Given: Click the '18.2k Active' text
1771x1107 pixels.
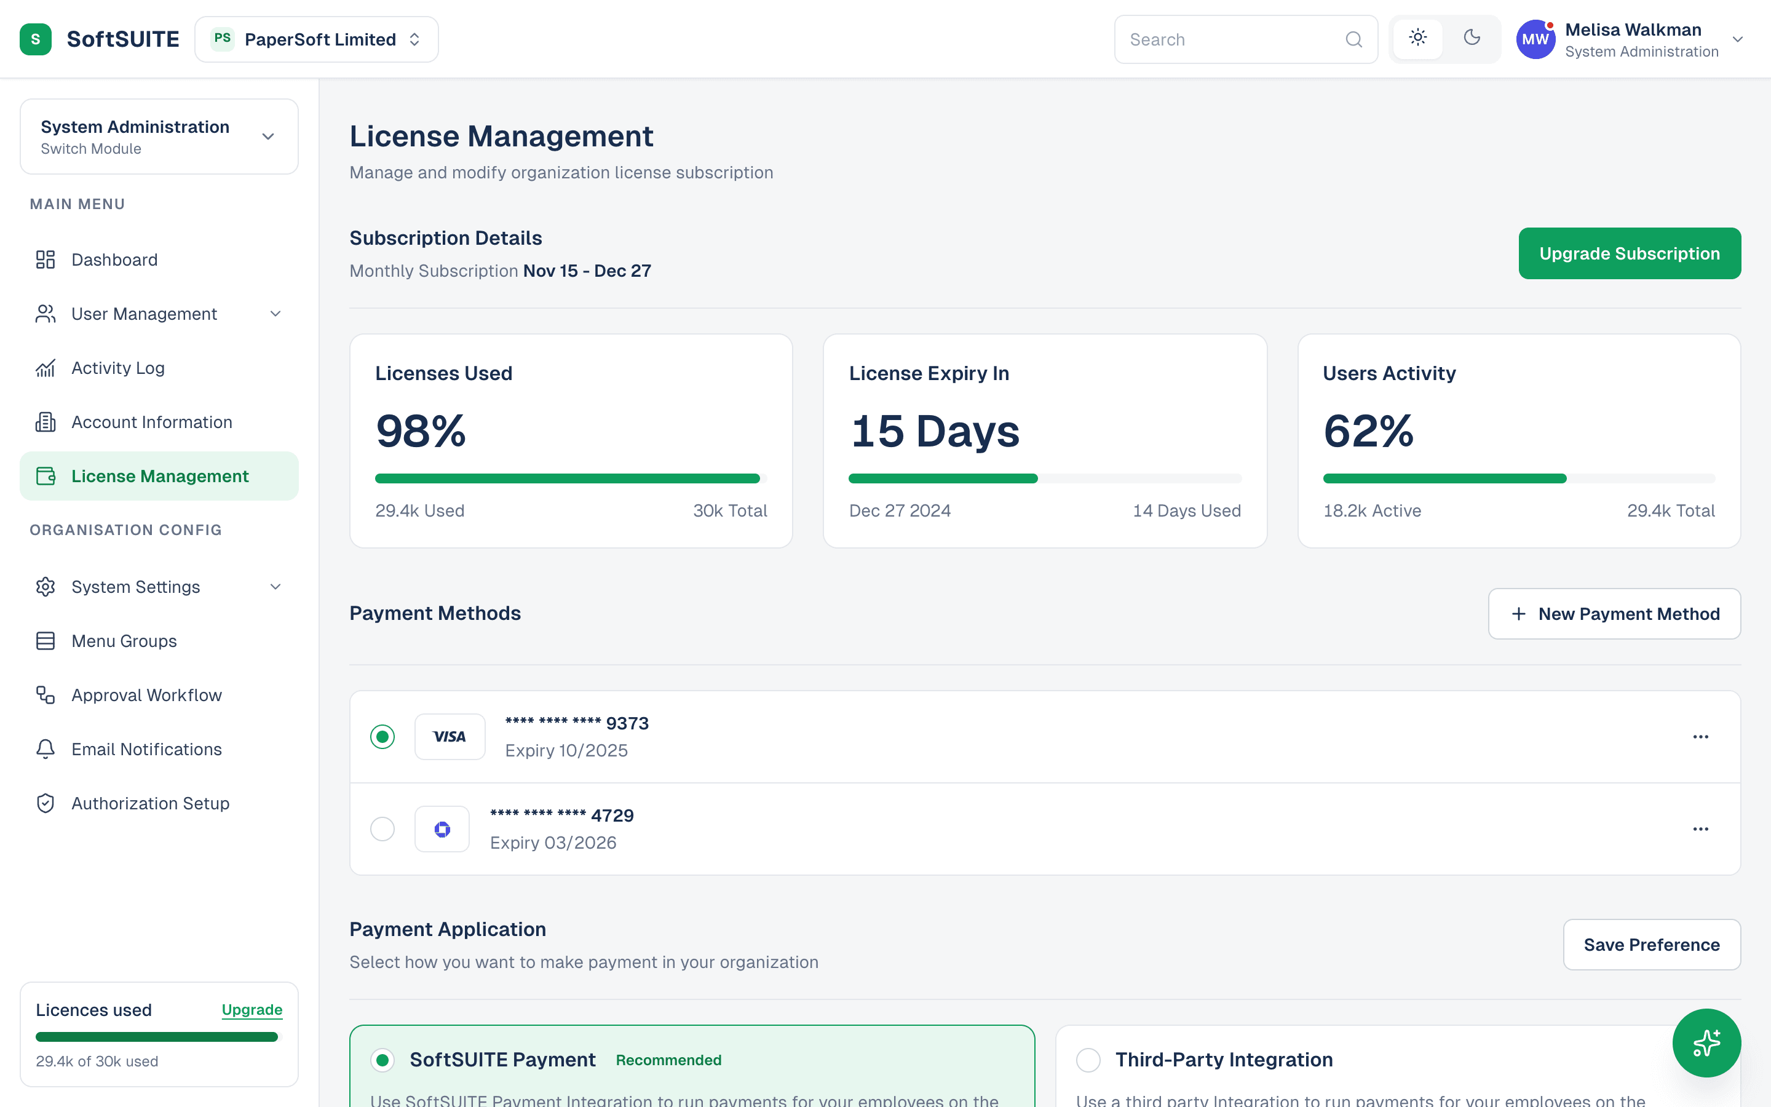Looking at the screenshot, I should coord(1371,510).
